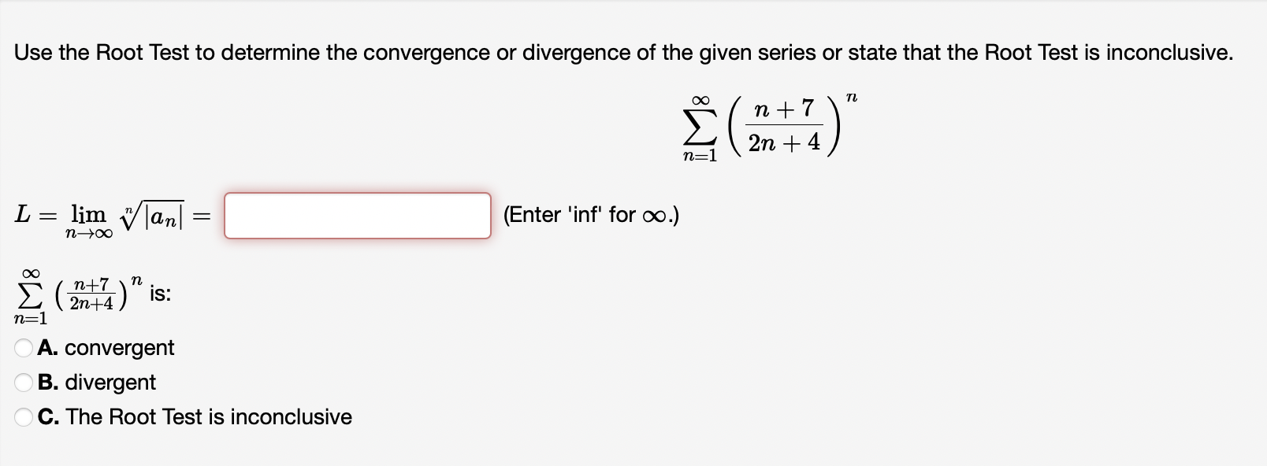This screenshot has height=466, width=1267.
Task: Select radio button B divergent
Action: coord(24,382)
